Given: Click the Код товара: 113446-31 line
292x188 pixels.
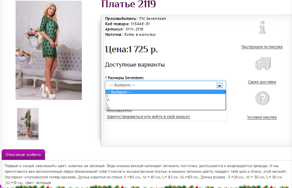Looking at the screenshot, I should click(127, 24).
